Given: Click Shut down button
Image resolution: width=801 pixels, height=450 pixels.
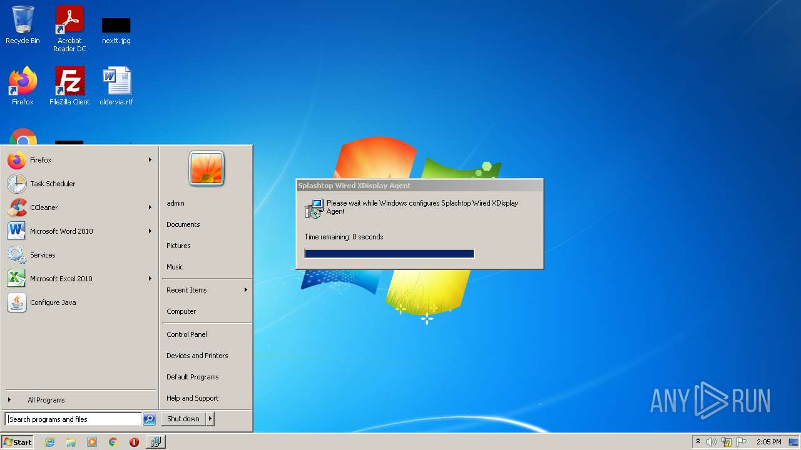Looking at the screenshot, I should tap(183, 419).
